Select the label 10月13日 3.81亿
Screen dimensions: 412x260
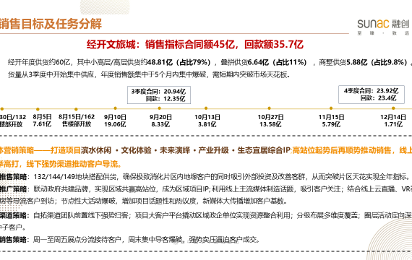tap(207, 121)
